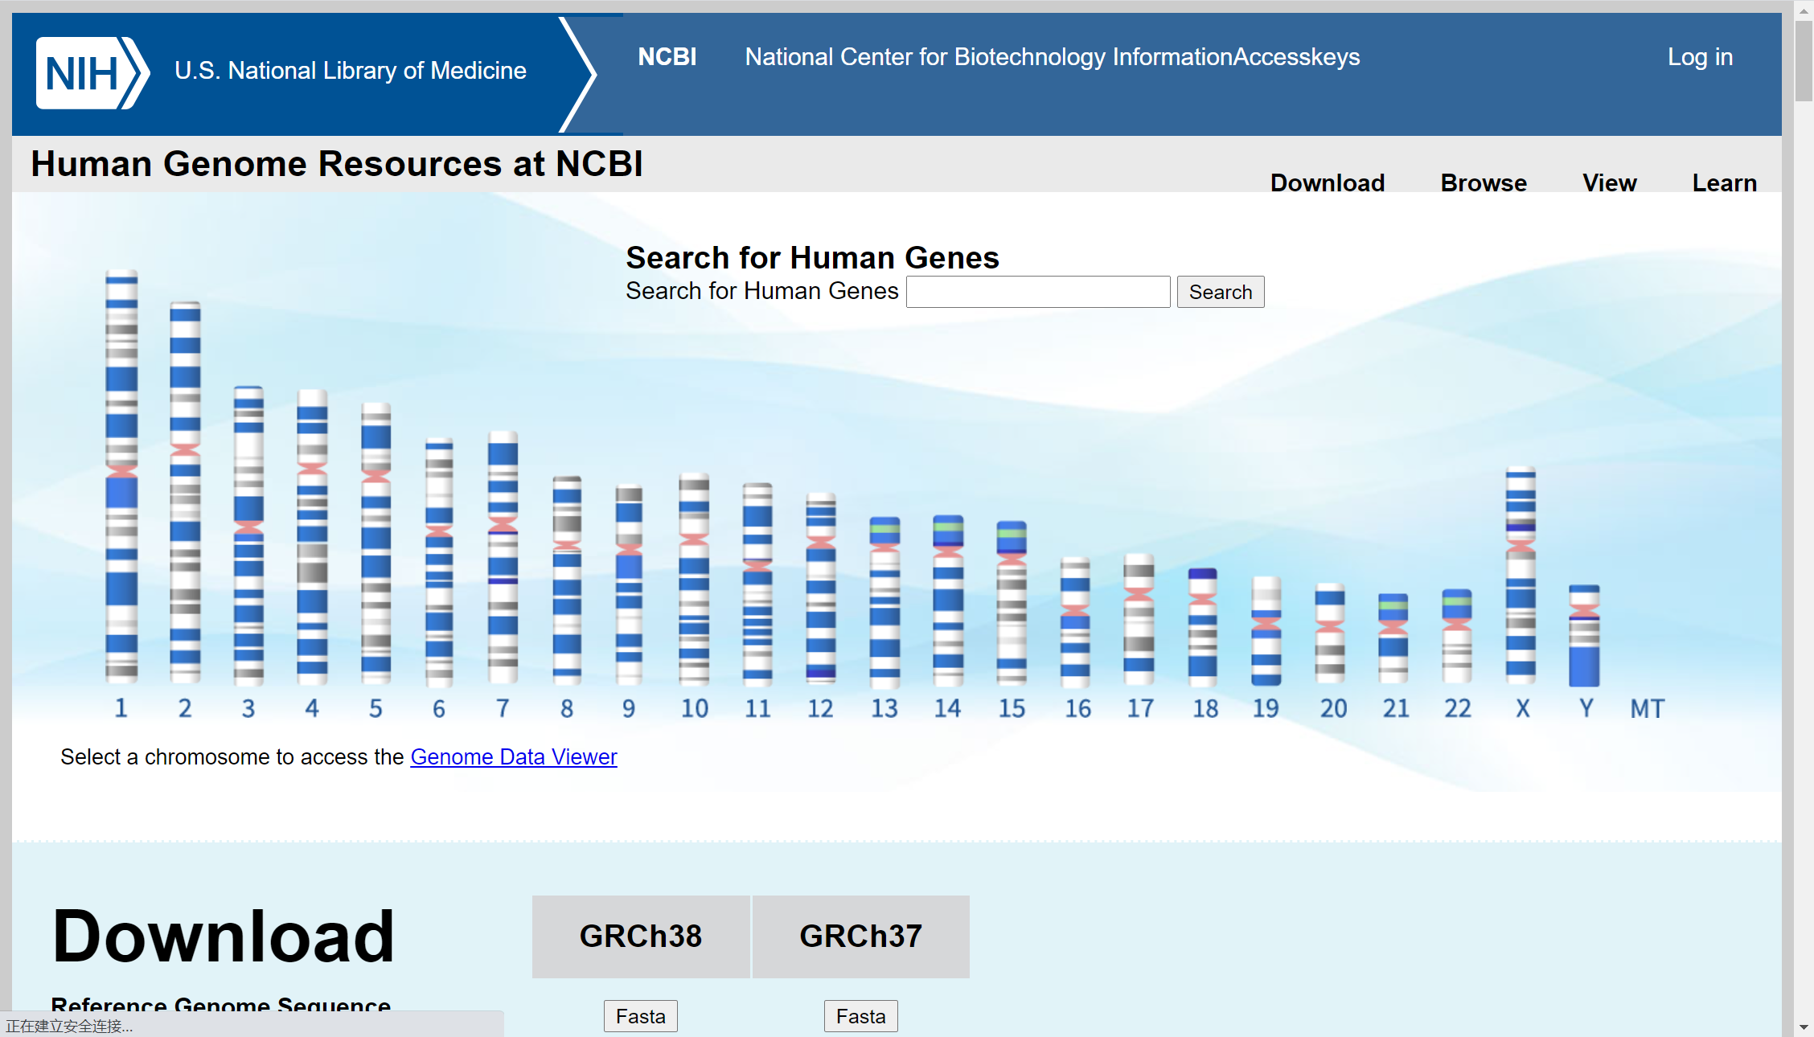Viewport: 1814px width, 1037px height.
Task: Select chromosome 21 ideogram
Action: (1393, 639)
